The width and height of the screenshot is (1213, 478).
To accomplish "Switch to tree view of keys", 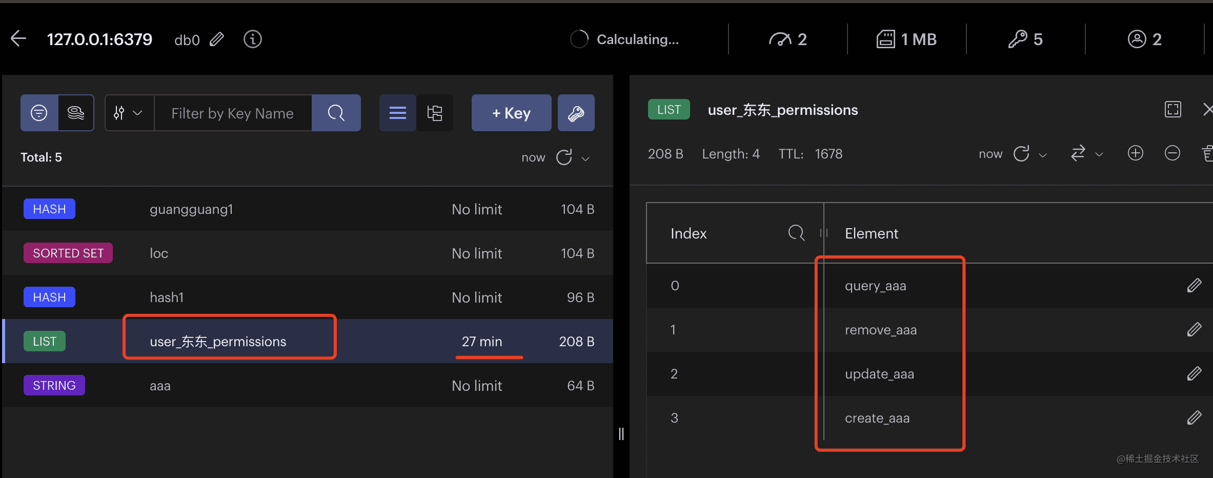I will (435, 113).
